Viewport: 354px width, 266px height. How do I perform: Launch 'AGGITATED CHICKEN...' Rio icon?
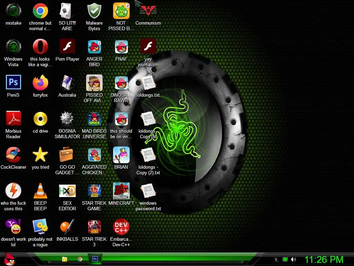point(94,155)
